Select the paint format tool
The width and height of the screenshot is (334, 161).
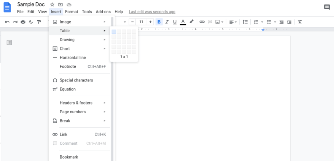point(39,22)
